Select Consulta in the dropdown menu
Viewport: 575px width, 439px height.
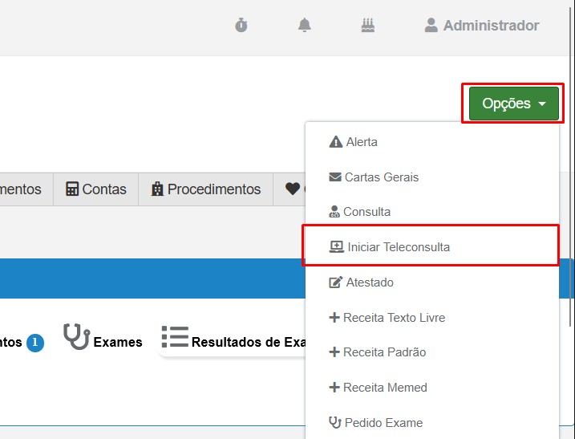pyautogui.click(x=366, y=212)
